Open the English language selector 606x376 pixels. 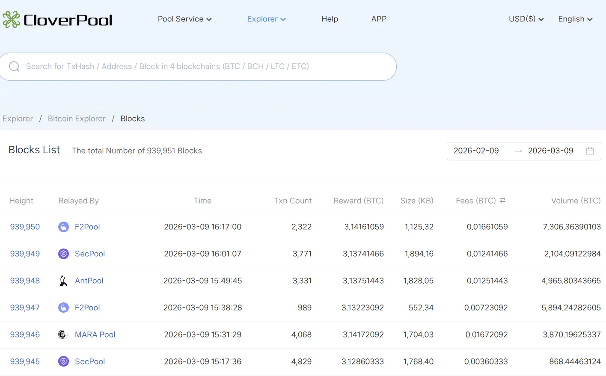575,19
